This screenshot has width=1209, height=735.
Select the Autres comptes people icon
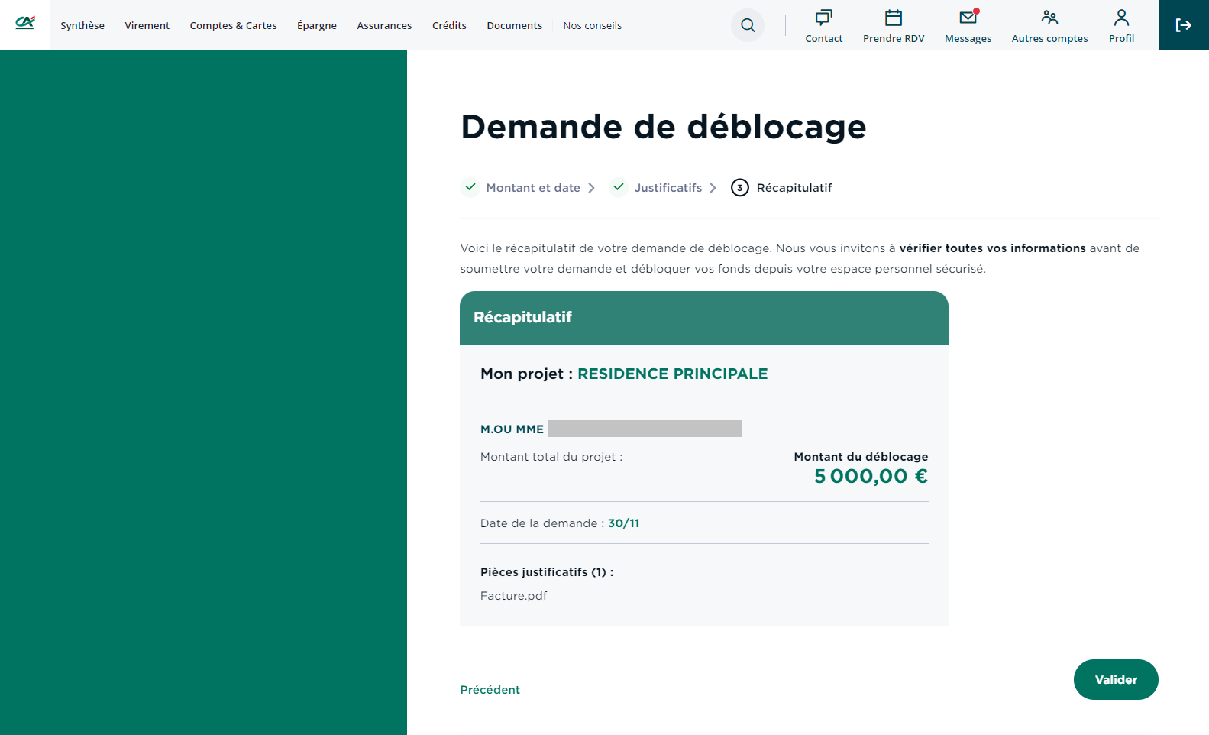(x=1049, y=18)
